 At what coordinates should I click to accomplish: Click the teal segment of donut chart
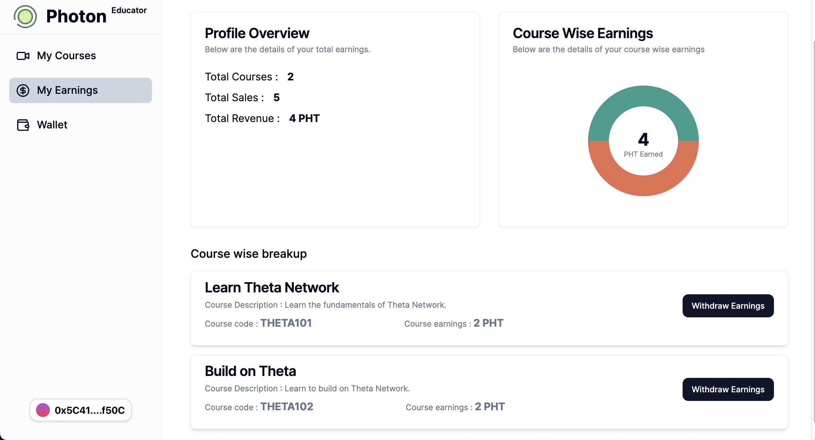point(643,96)
